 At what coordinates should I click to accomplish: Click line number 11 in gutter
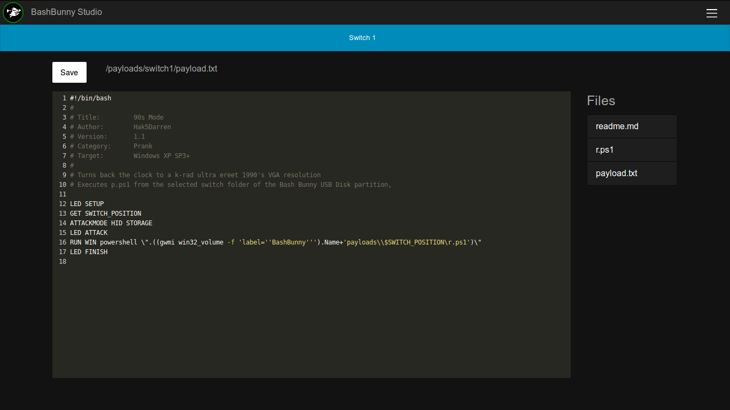[x=63, y=194]
